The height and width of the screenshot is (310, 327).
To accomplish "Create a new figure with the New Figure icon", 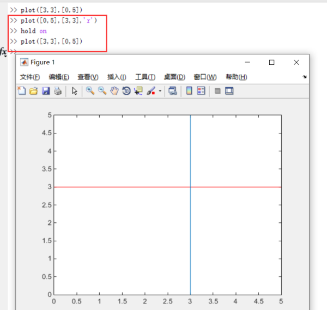I will [x=22, y=91].
